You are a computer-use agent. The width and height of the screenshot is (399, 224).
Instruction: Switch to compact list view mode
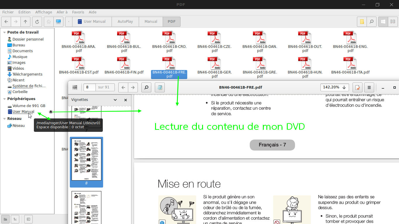393,22
